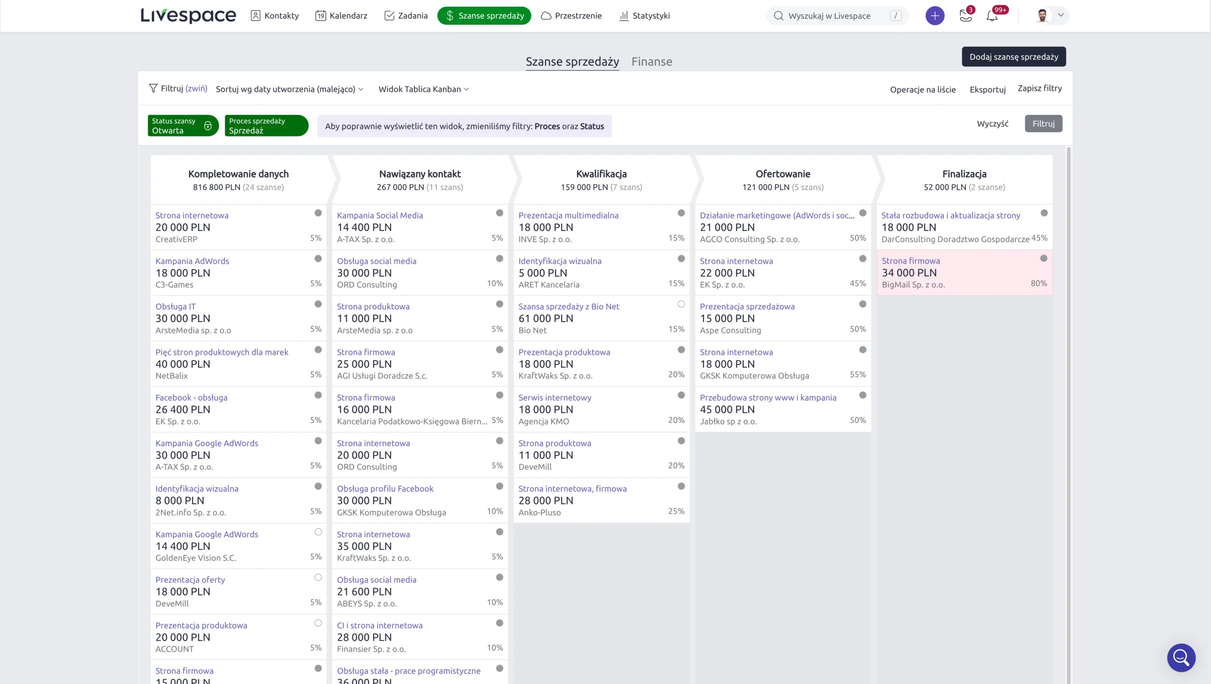Click the Wyszukaj w Livespace search field

pos(836,16)
